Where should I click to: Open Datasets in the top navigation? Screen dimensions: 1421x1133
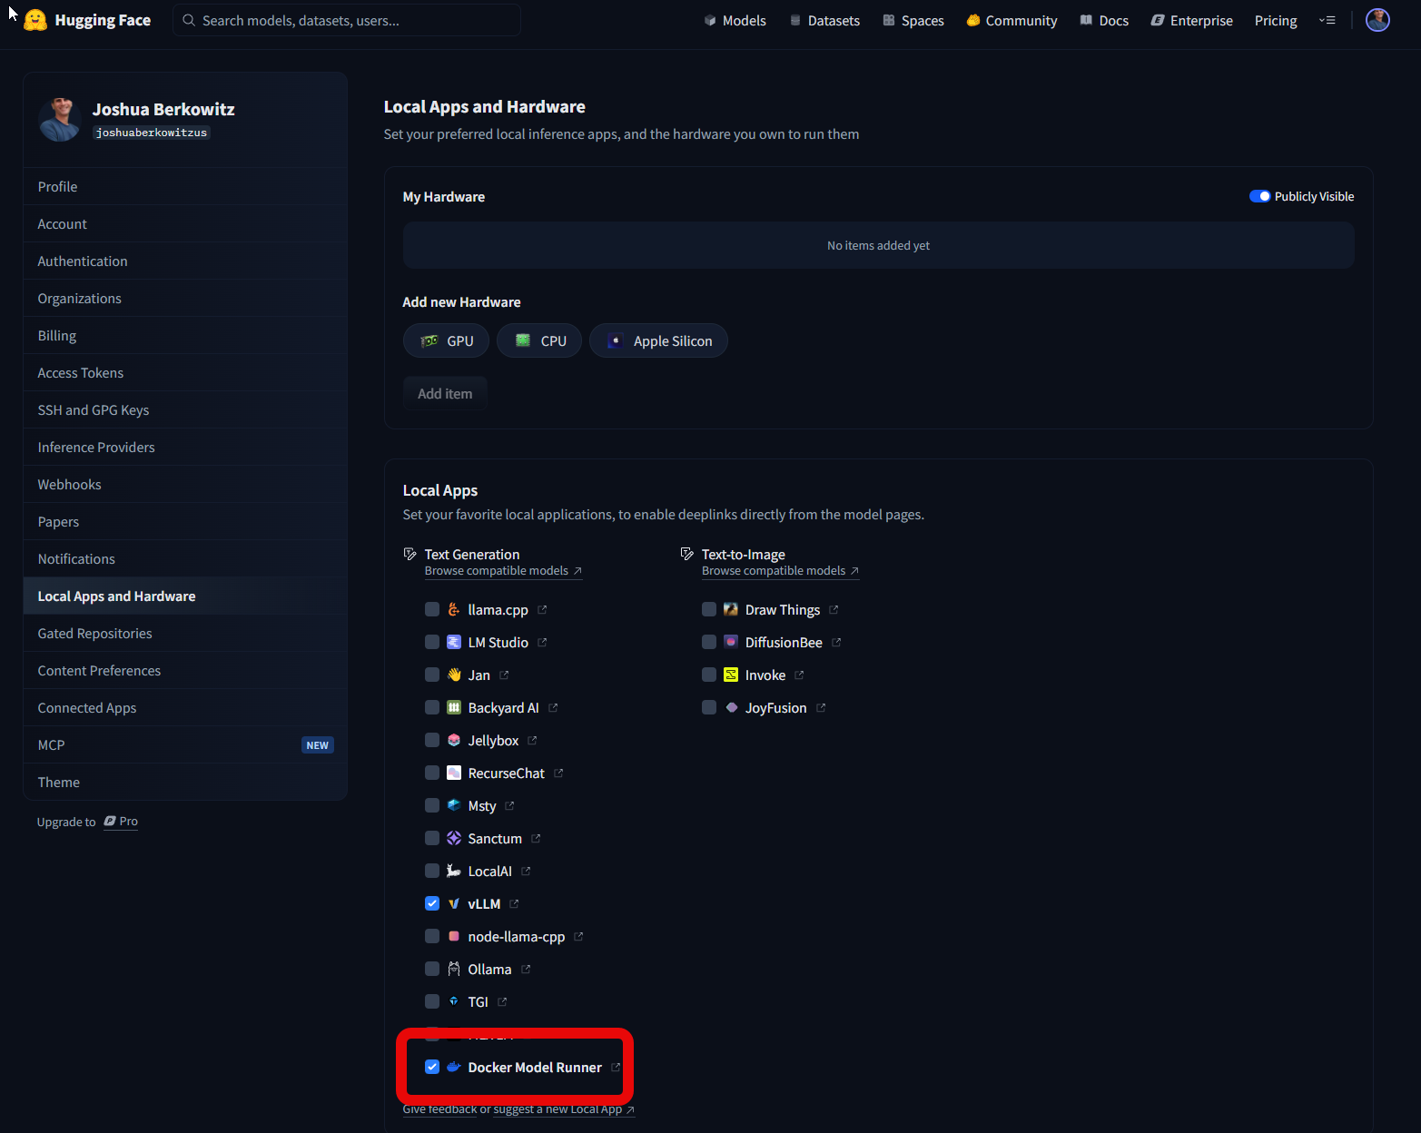pyautogui.click(x=824, y=20)
